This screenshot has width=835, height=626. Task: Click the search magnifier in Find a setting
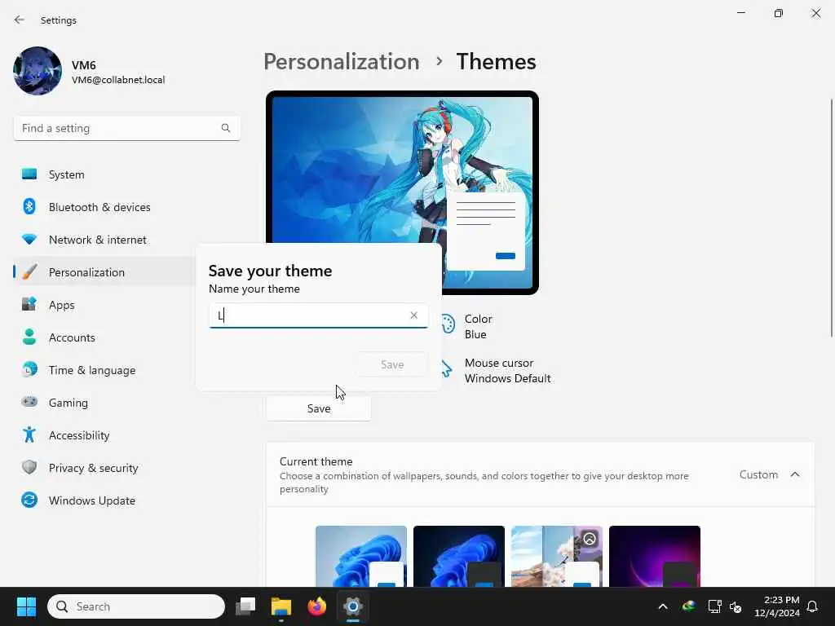[x=226, y=128]
